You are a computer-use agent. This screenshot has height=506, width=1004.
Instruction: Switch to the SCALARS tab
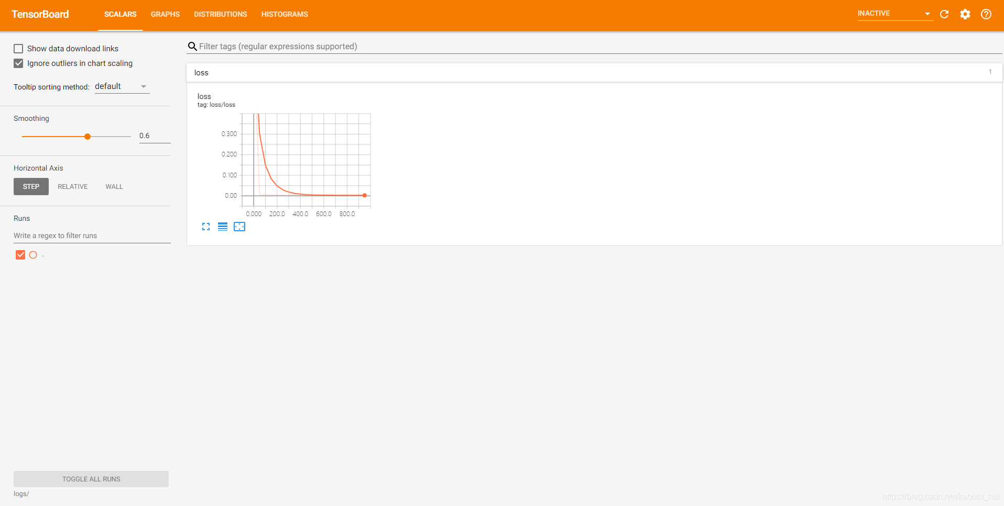121,14
